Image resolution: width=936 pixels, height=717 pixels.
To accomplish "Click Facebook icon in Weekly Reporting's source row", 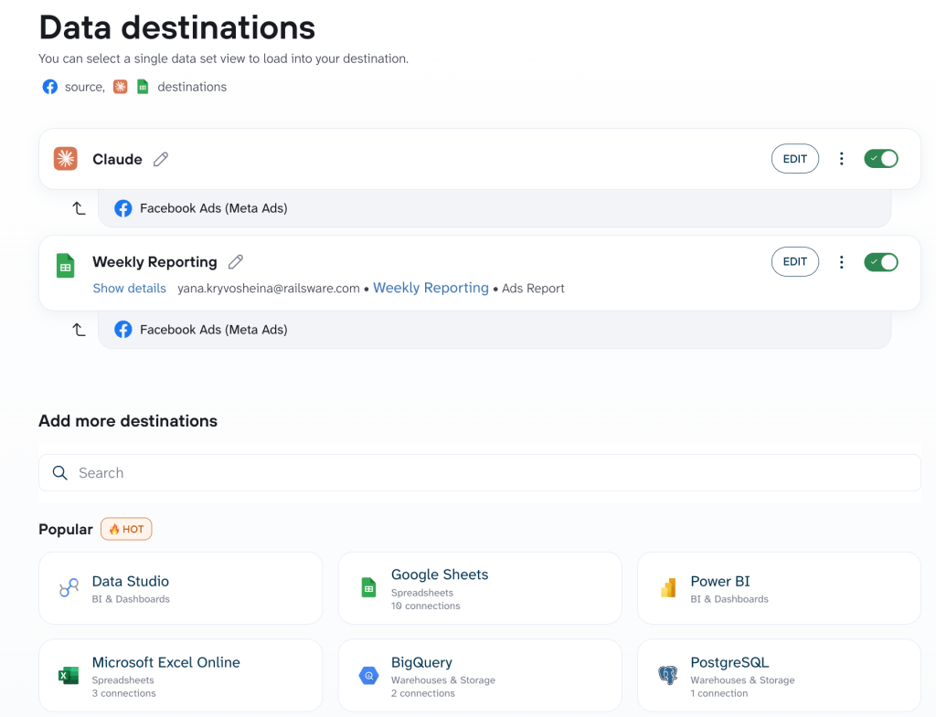I will pos(123,329).
